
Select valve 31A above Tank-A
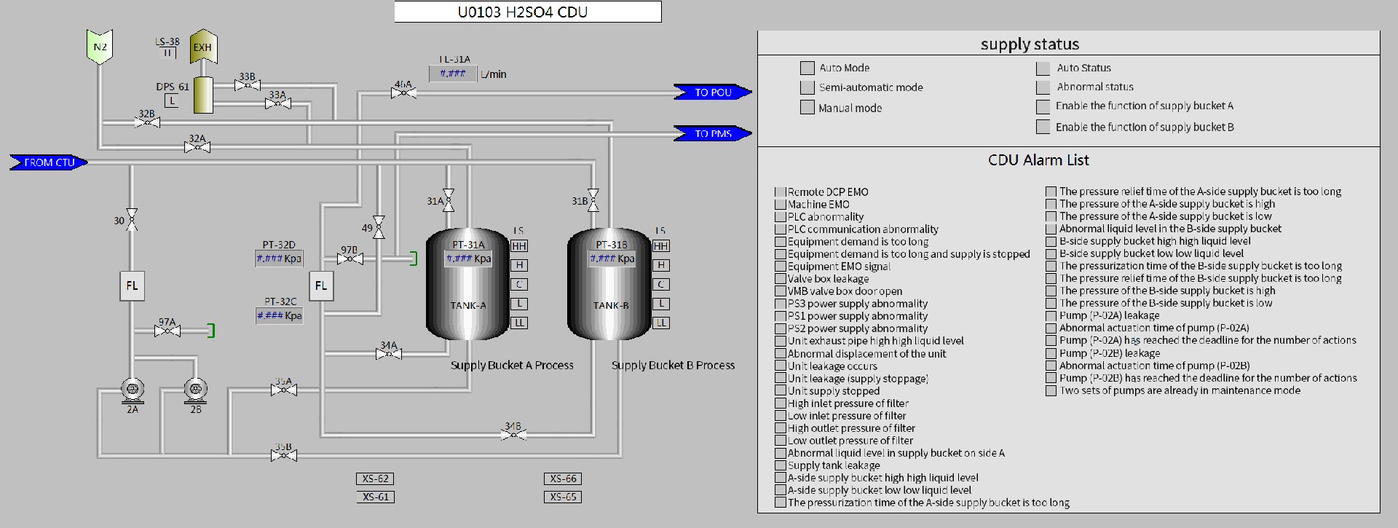coord(449,200)
